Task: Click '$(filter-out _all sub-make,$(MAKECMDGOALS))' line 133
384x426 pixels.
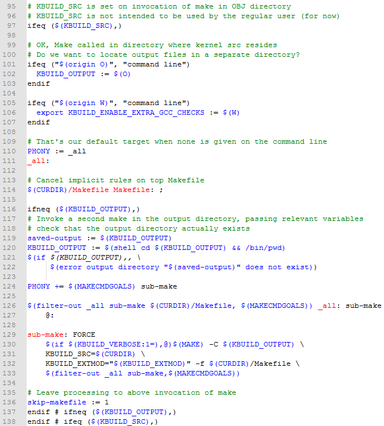Action: pos(143,374)
